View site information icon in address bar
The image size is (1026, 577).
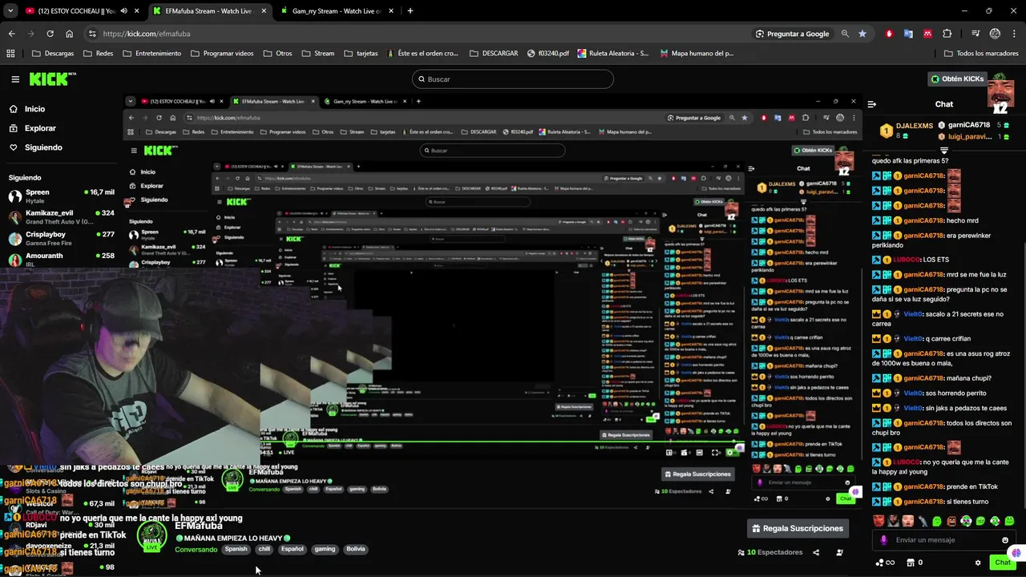[x=92, y=34]
